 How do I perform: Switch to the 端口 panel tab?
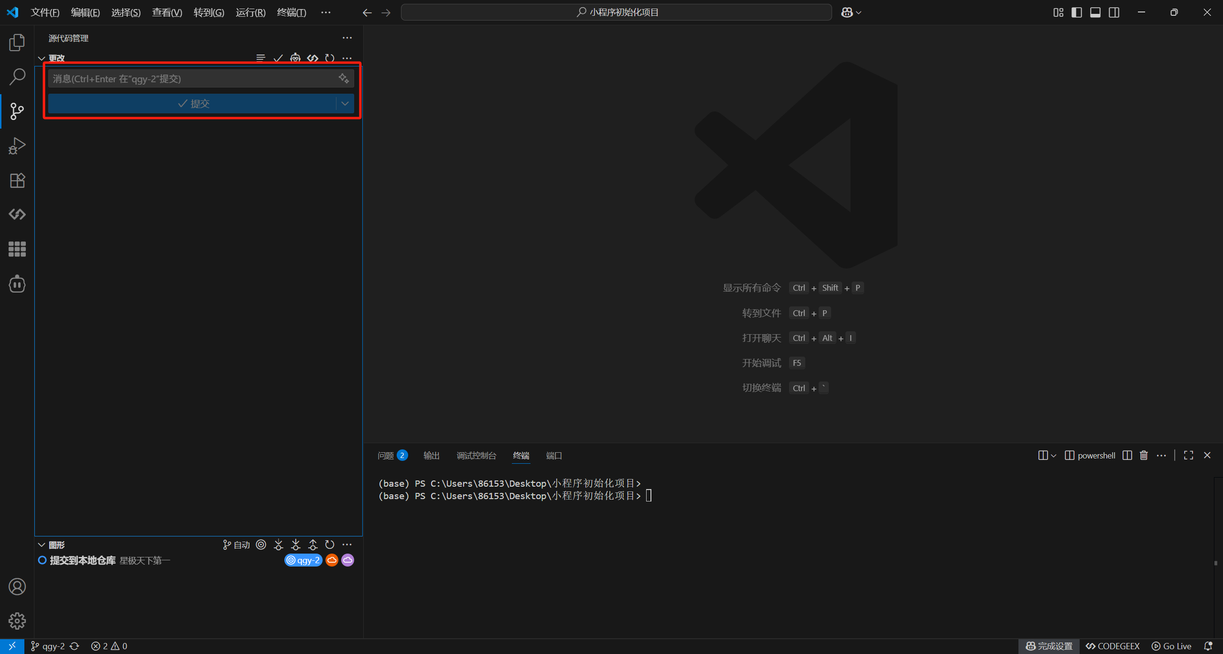point(553,455)
